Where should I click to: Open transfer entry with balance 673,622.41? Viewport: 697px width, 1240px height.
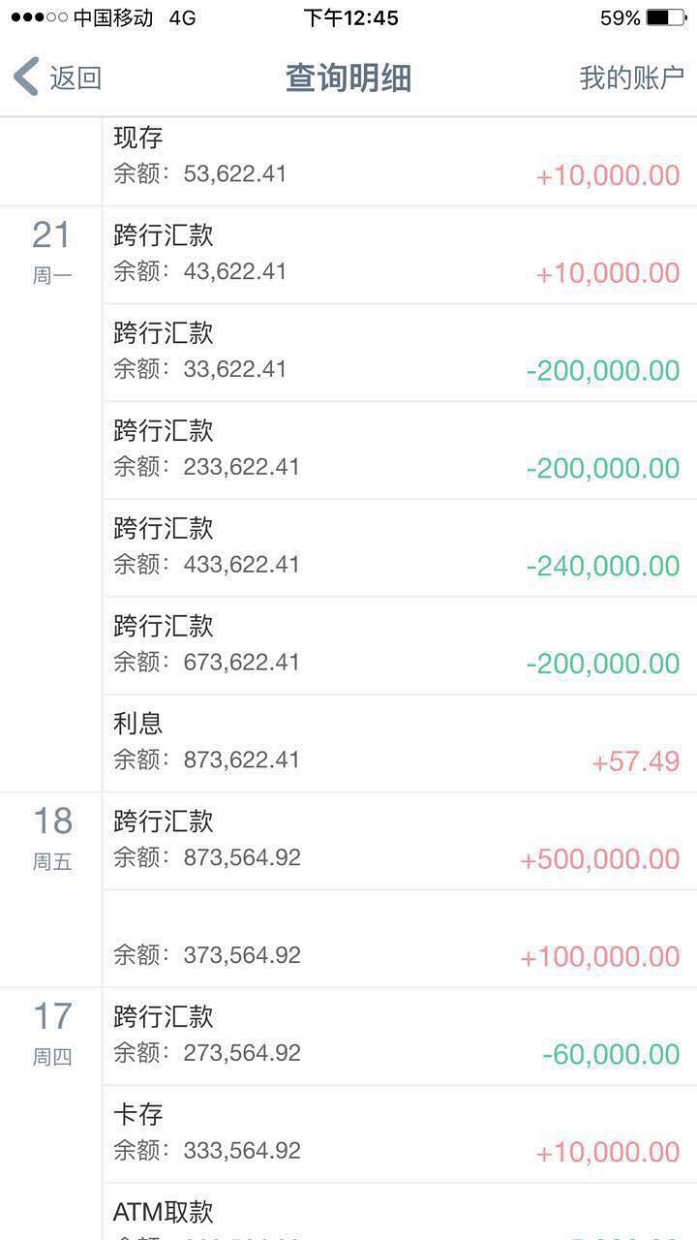(x=399, y=646)
